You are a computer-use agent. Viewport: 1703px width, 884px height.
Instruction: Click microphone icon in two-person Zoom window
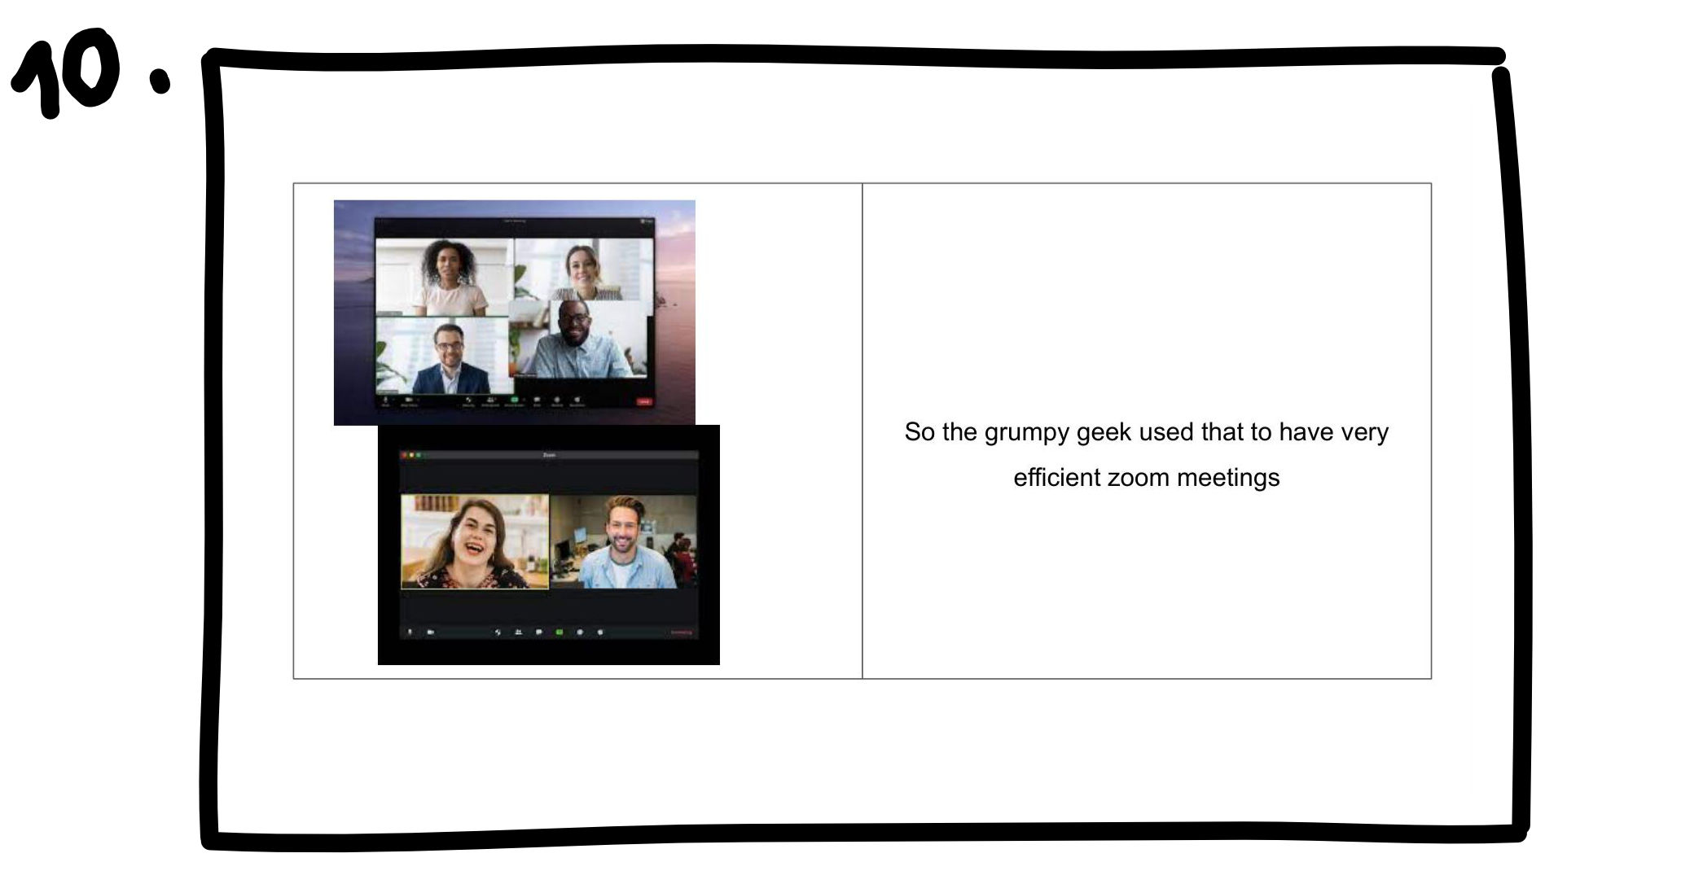(410, 632)
